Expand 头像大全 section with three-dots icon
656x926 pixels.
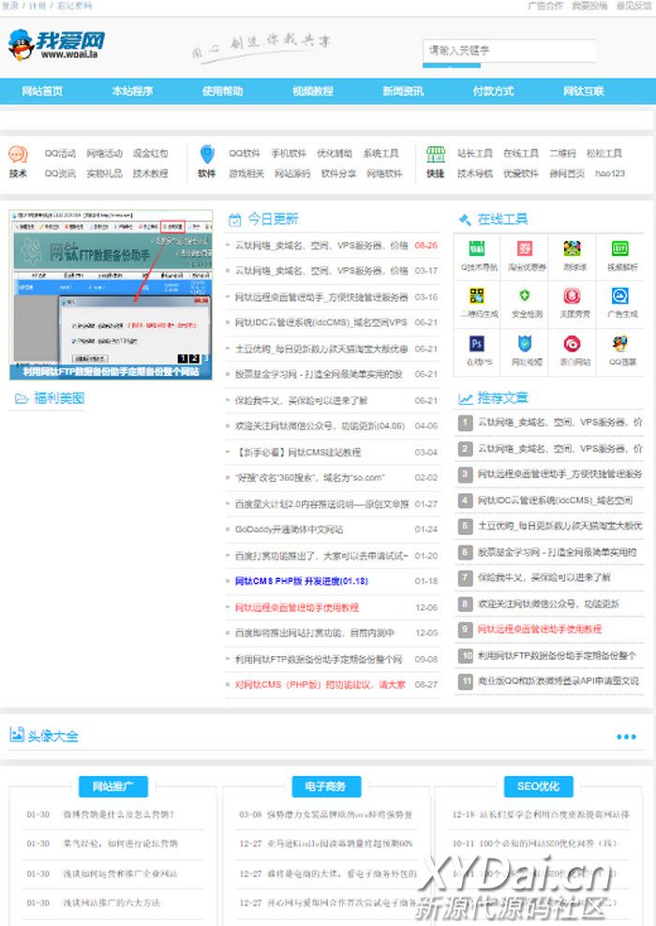point(626,737)
